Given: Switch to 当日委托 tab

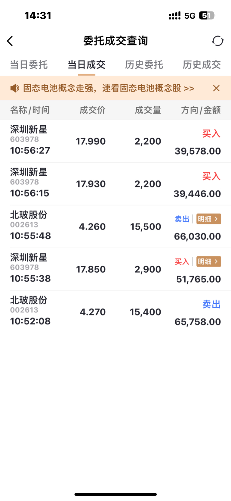Looking at the screenshot, I should (x=29, y=65).
